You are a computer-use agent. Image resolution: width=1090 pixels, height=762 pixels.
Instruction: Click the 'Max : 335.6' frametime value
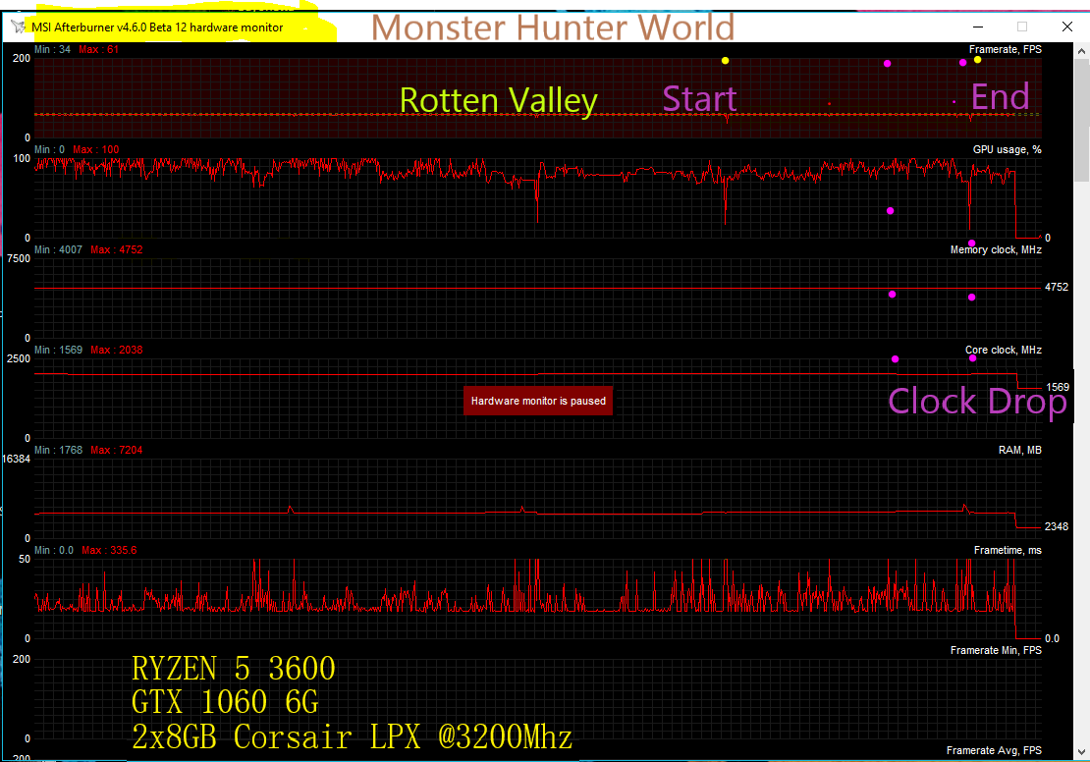[109, 550]
